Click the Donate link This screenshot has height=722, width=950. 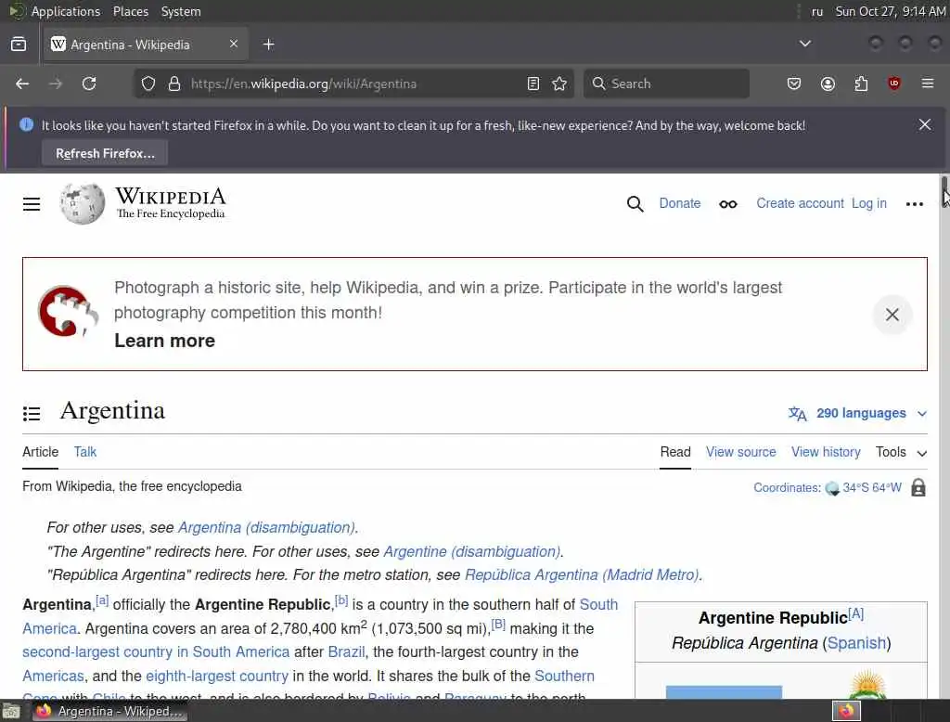680,203
